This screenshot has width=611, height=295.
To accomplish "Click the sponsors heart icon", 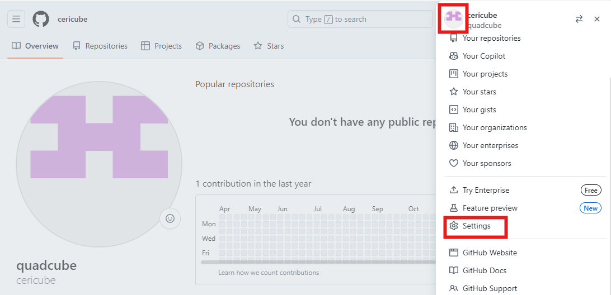I will (453, 164).
